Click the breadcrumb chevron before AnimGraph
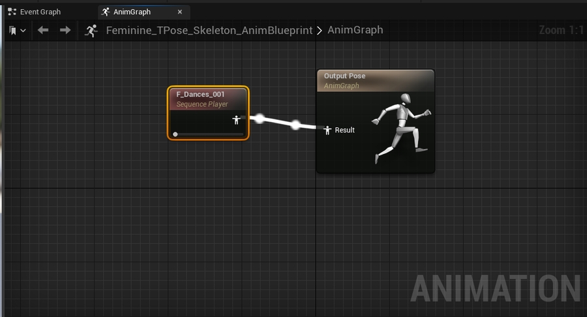 coord(320,30)
